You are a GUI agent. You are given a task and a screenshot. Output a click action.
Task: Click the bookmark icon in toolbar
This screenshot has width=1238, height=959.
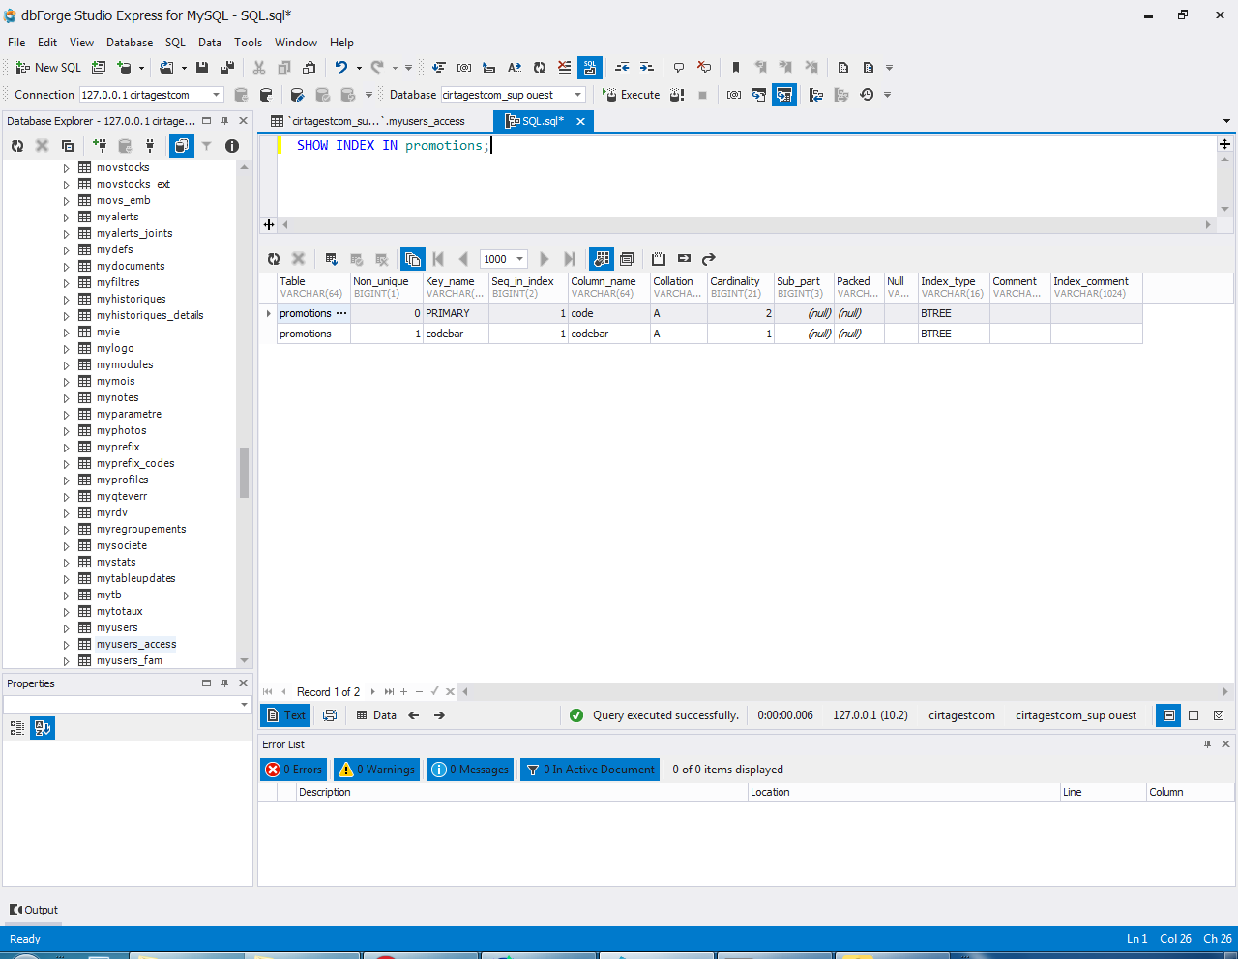tap(736, 68)
